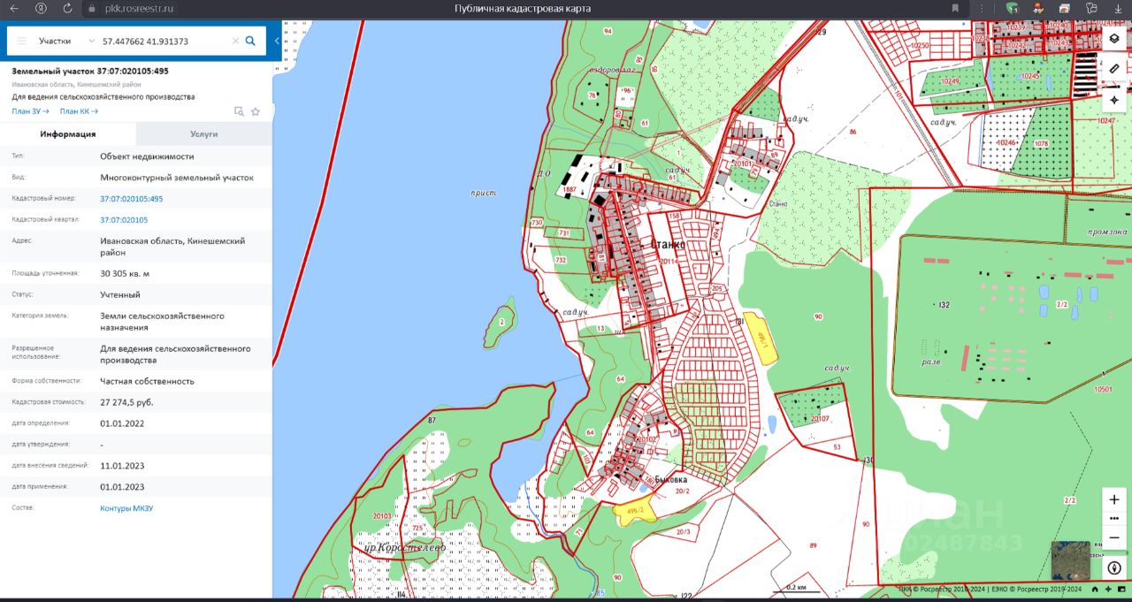Select the application date '01.01.2023'

pos(122,487)
